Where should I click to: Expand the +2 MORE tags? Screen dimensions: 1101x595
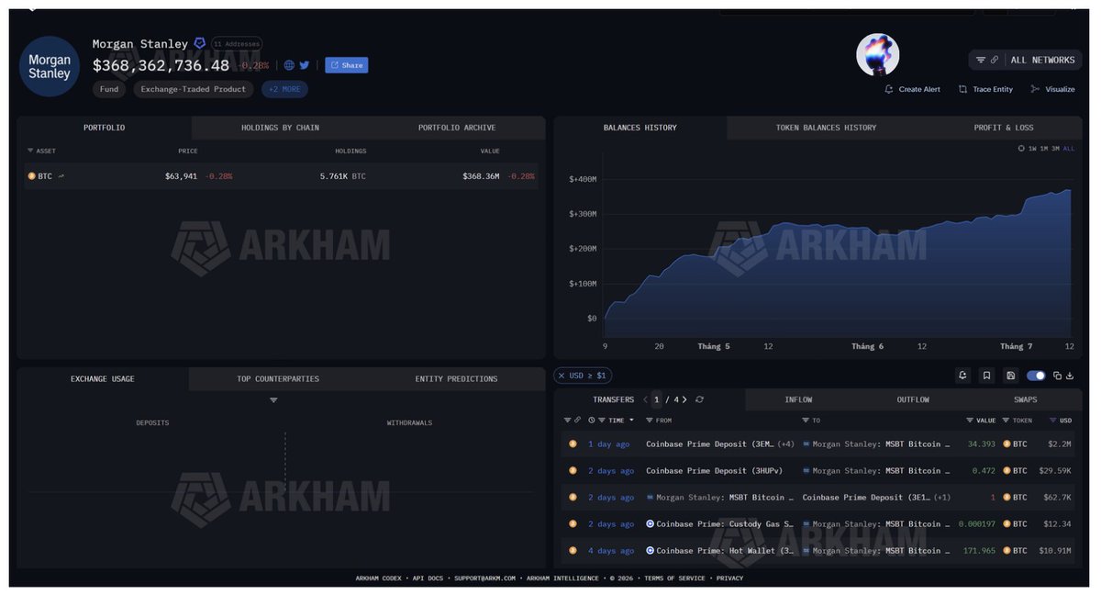(284, 89)
